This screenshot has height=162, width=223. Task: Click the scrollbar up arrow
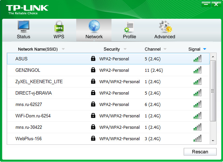click(213, 57)
